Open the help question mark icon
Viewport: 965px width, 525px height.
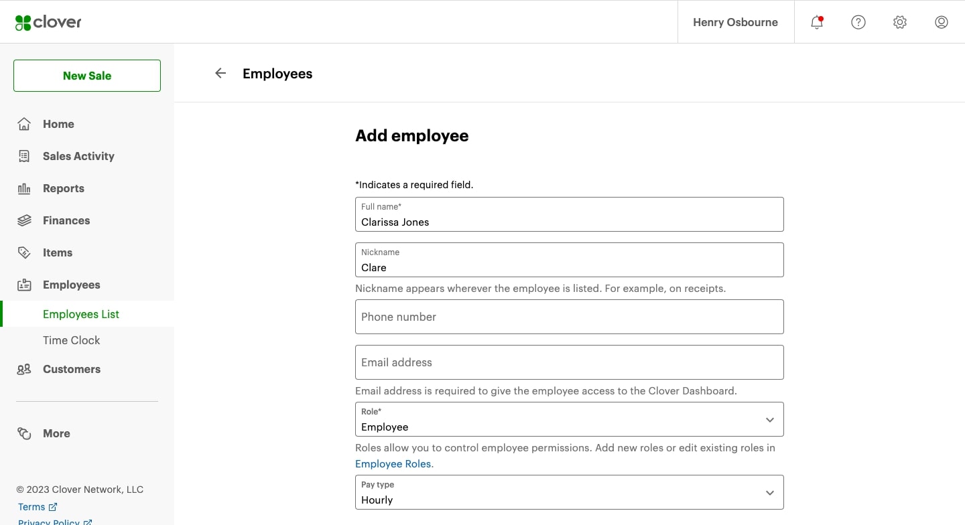(858, 22)
